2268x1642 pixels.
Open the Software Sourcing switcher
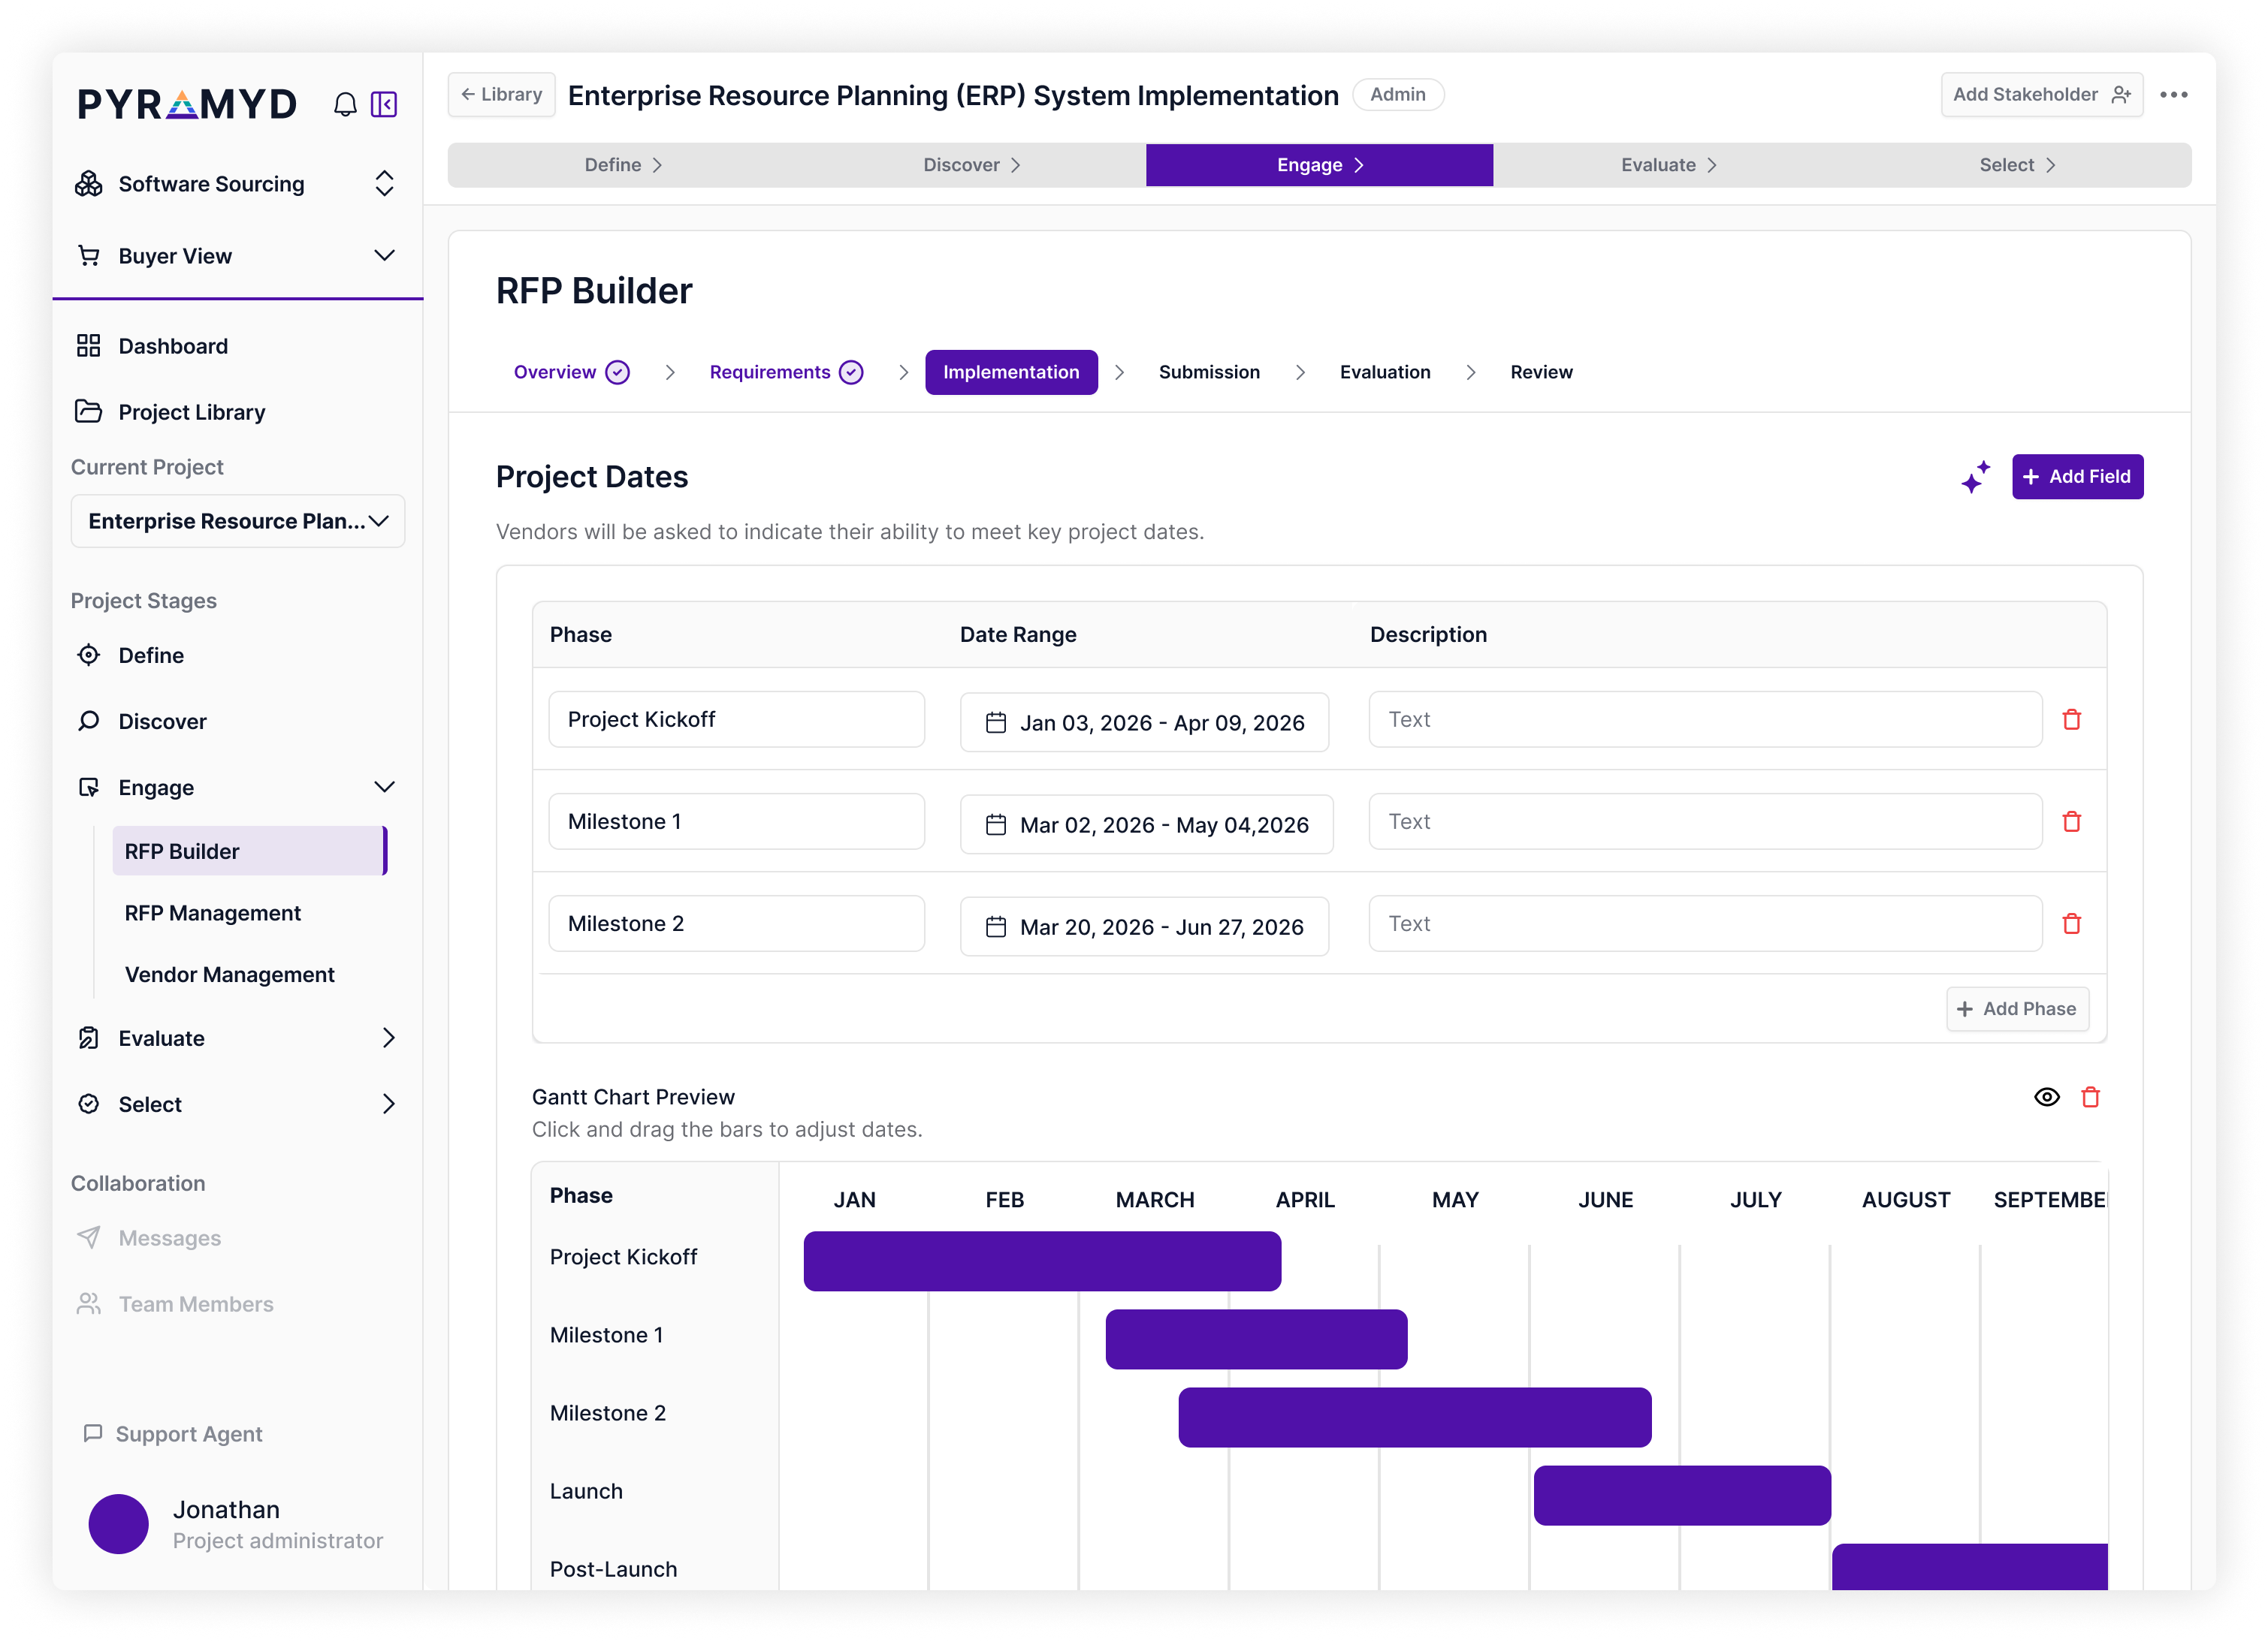click(384, 184)
